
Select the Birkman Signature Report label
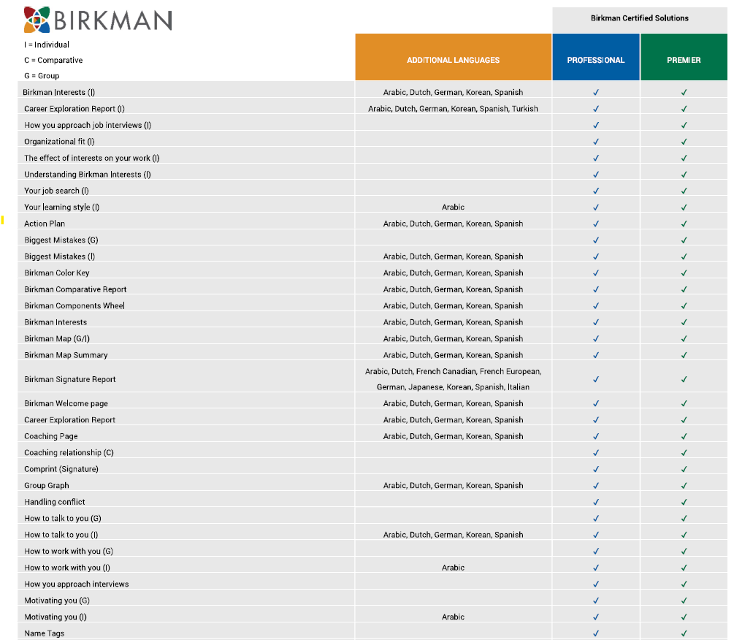pos(70,379)
